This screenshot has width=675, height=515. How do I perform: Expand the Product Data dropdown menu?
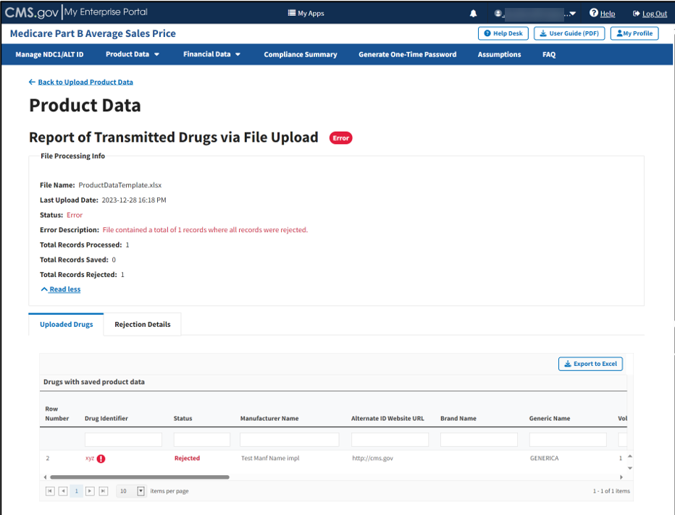(x=133, y=54)
